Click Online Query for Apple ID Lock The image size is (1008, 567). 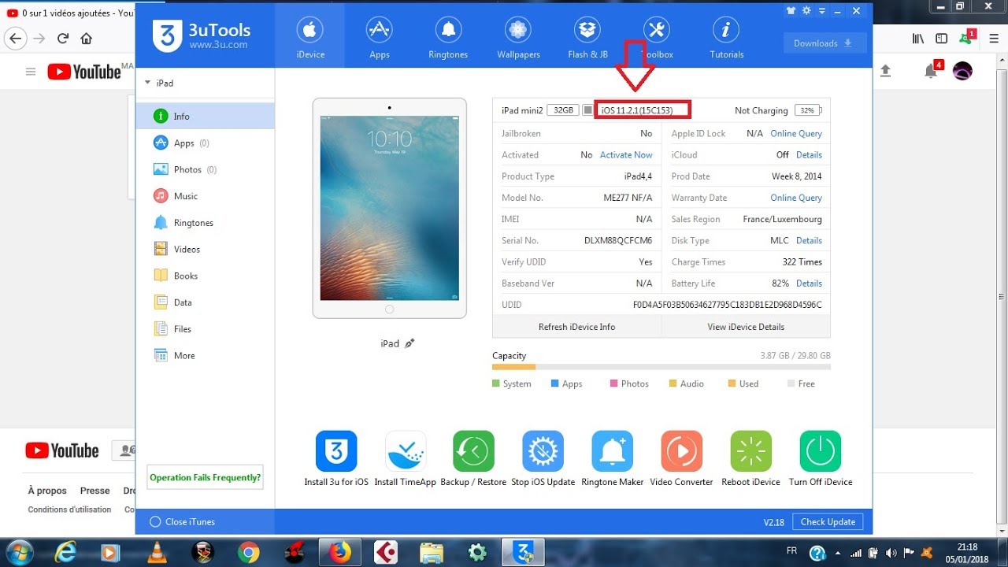[x=796, y=134]
